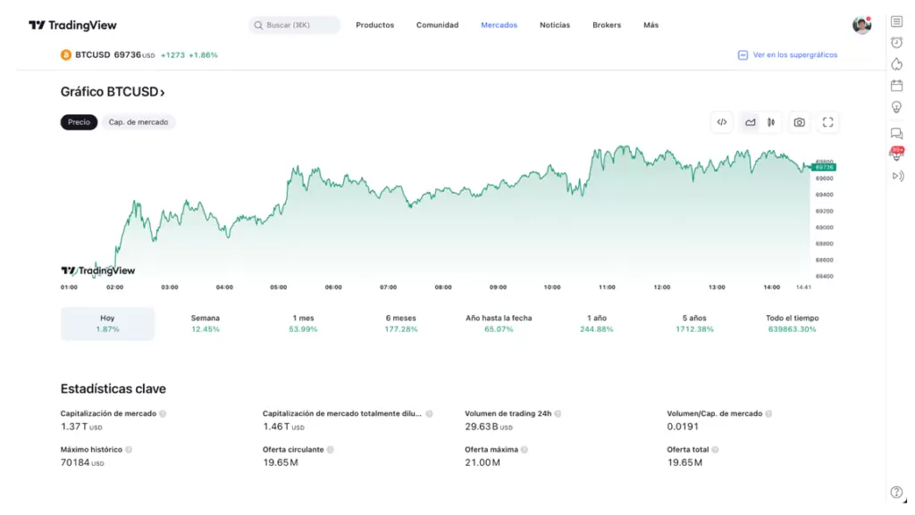Open the Brokers menu
This screenshot has width=915, height=515.
[x=607, y=25]
